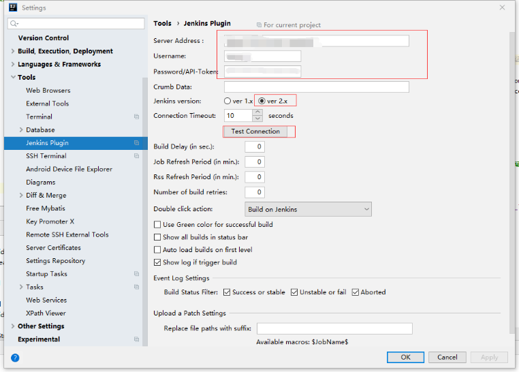Screen dimensions: 519x372
Task: Click the Job Refresh Period field
Action: tap(255, 162)
